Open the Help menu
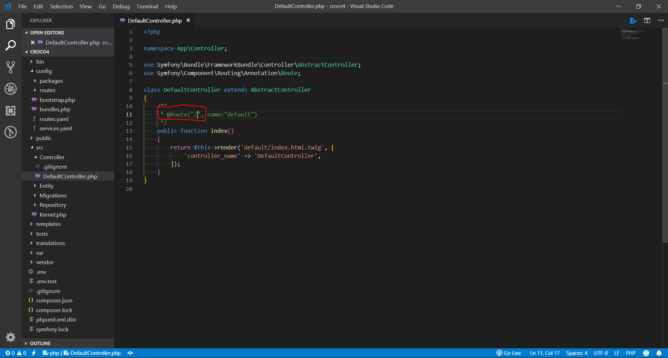 point(171,6)
